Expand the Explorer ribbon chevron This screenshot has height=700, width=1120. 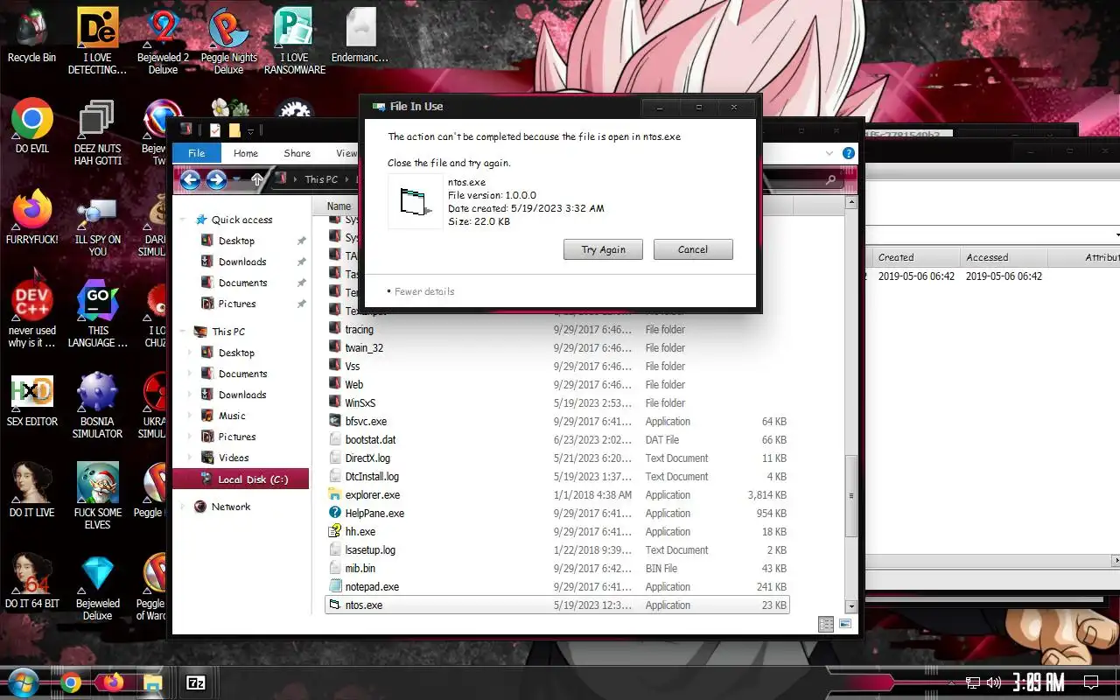[829, 153]
